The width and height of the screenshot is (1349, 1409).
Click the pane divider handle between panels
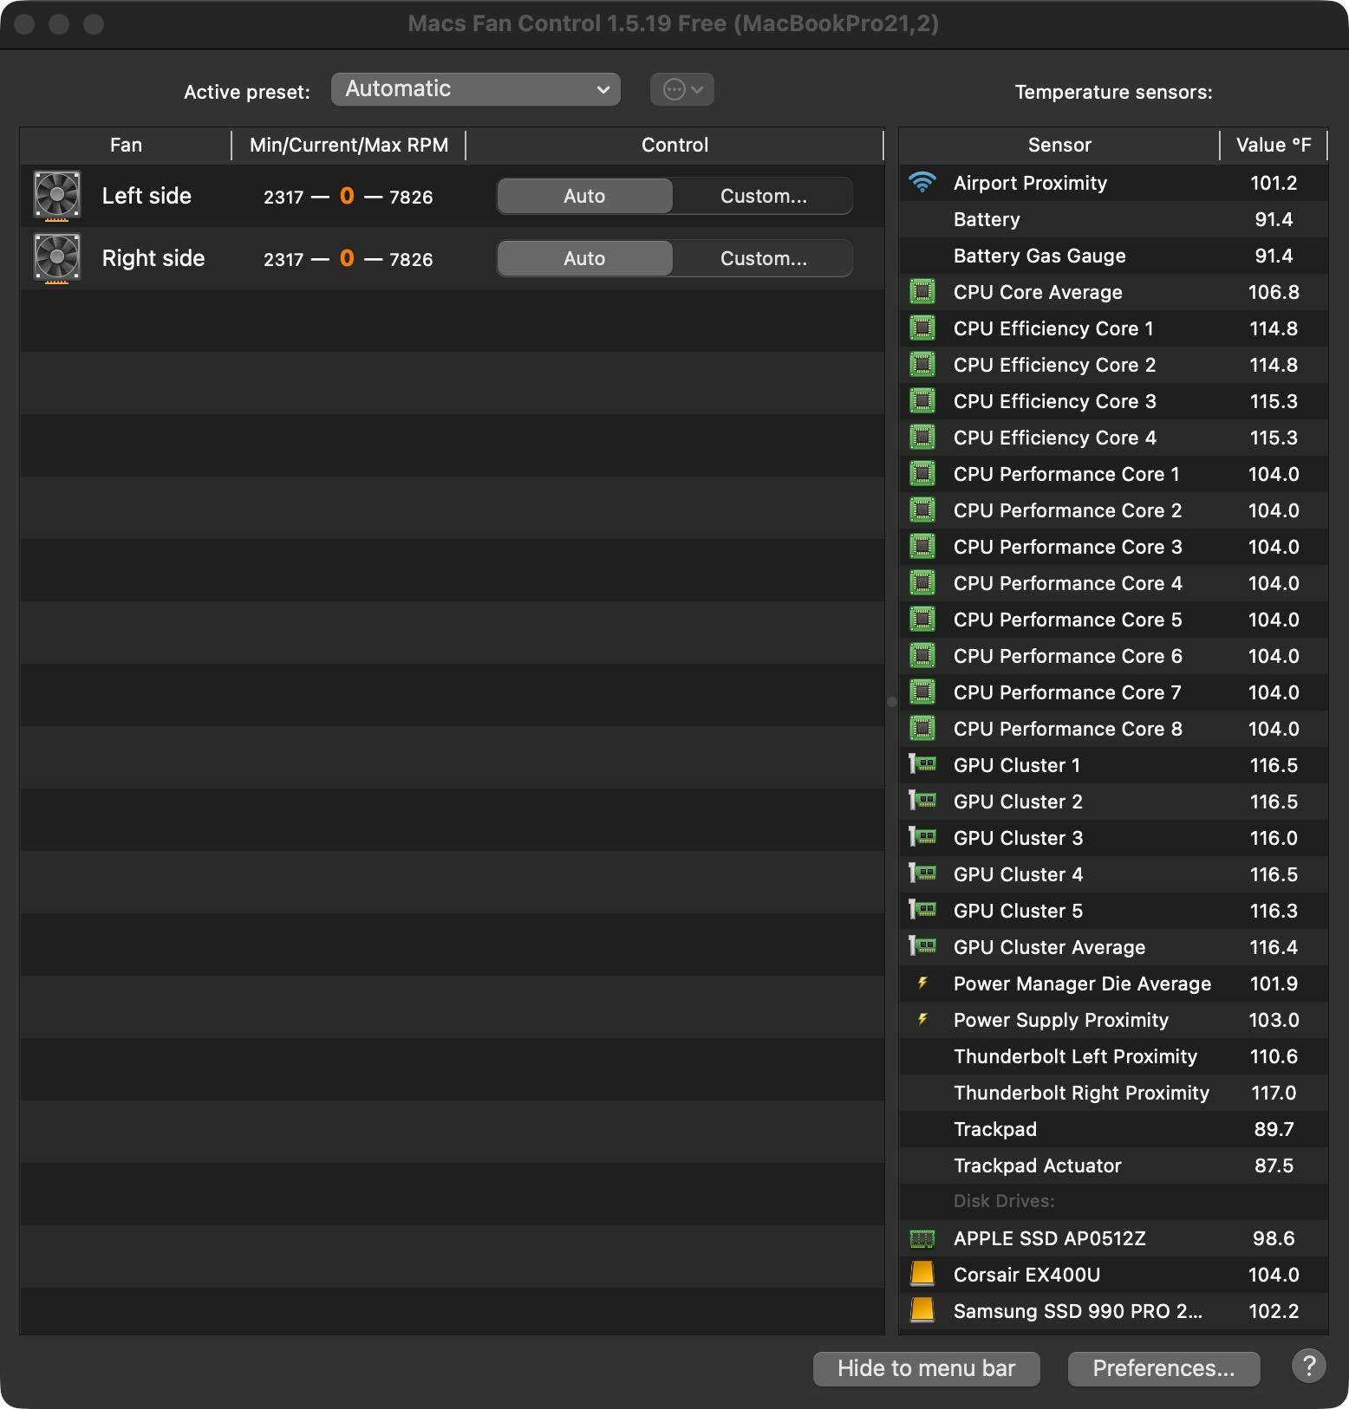tap(891, 702)
